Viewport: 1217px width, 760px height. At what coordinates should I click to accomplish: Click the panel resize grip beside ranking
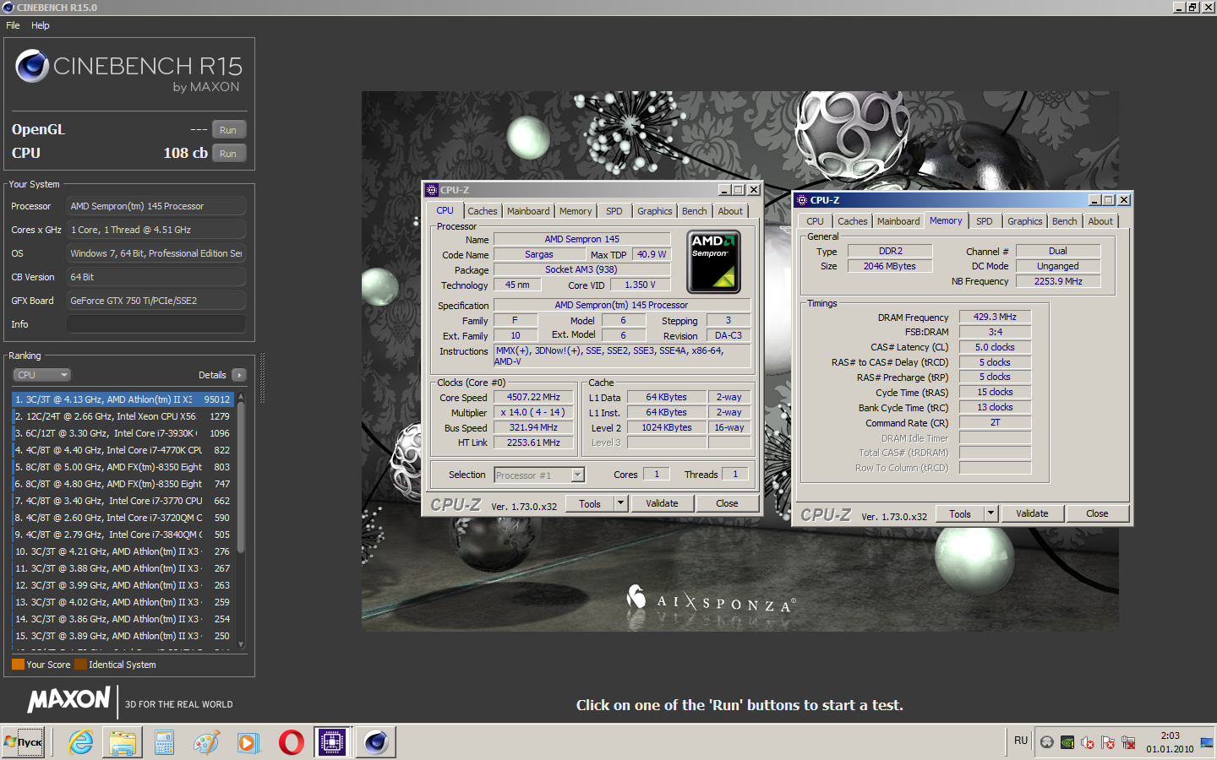tap(262, 378)
